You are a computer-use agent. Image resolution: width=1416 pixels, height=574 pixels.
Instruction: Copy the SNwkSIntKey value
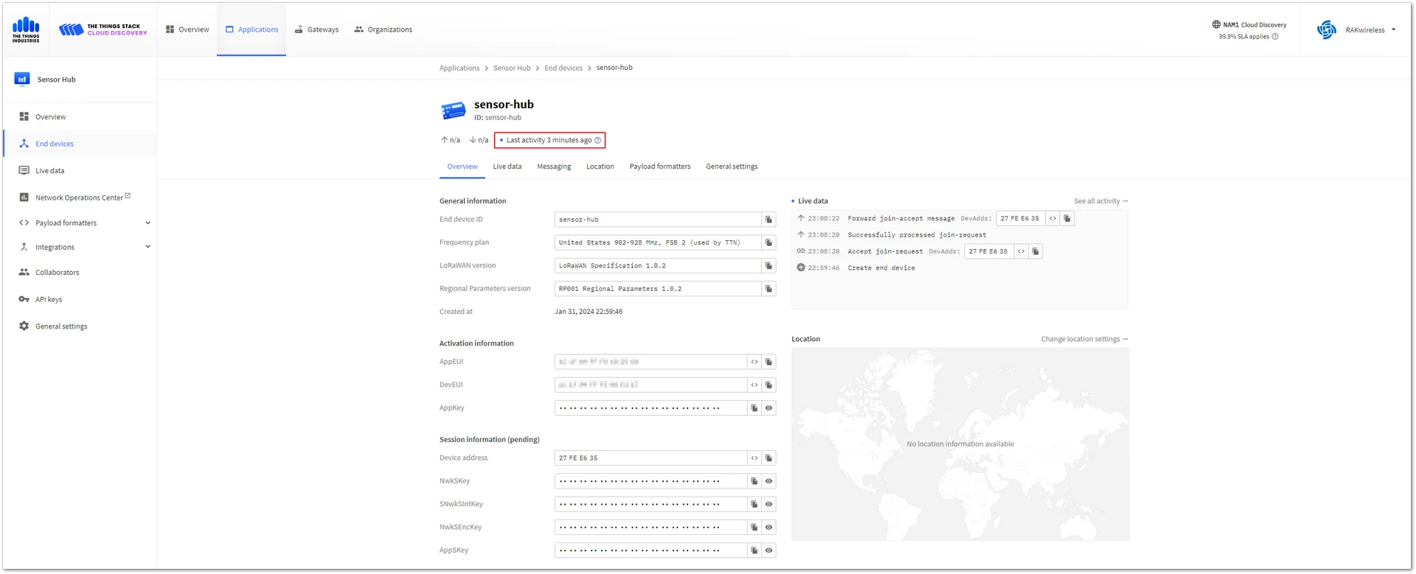coord(754,505)
